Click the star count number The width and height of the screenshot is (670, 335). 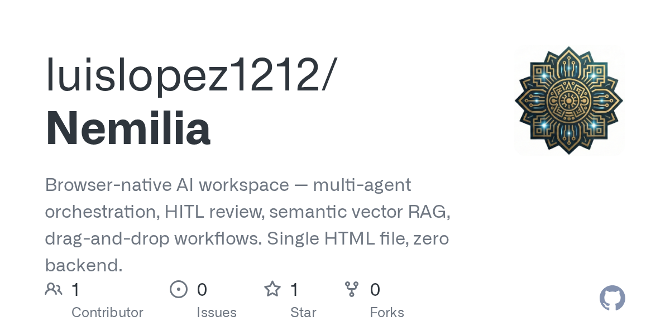294,289
